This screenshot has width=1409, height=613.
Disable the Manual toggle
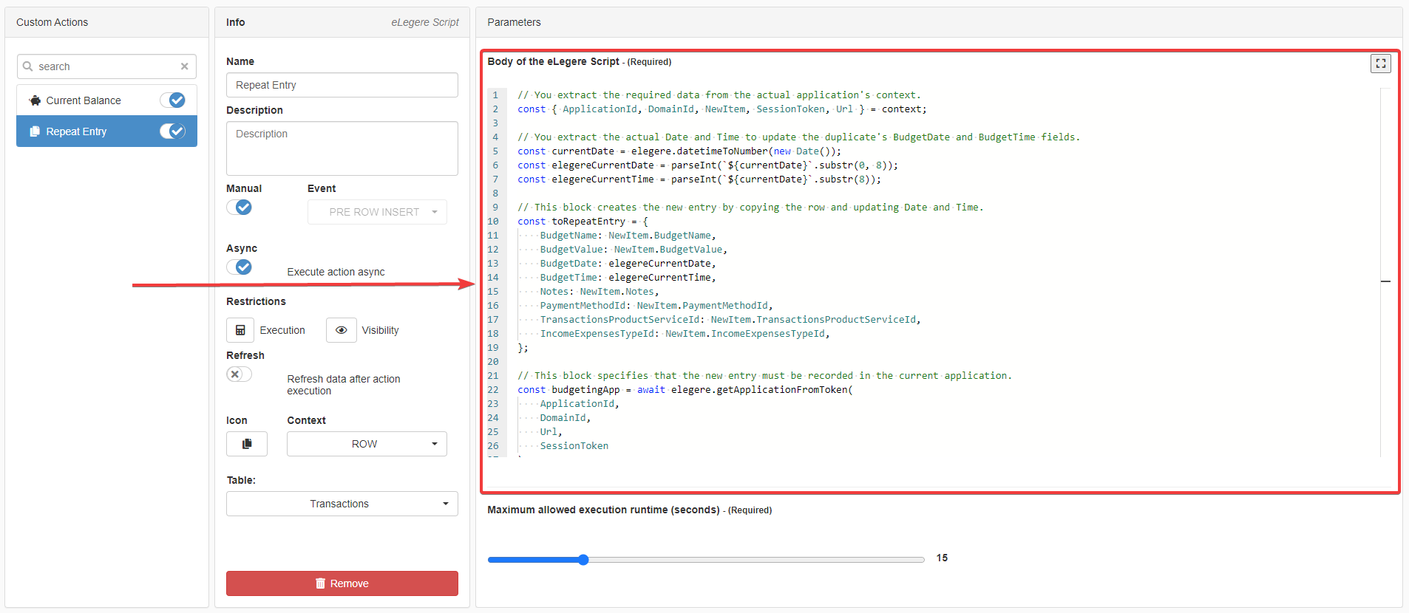pyautogui.click(x=240, y=208)
